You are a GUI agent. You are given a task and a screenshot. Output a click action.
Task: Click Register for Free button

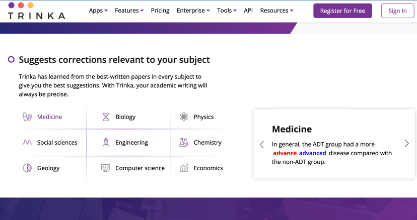342,11
